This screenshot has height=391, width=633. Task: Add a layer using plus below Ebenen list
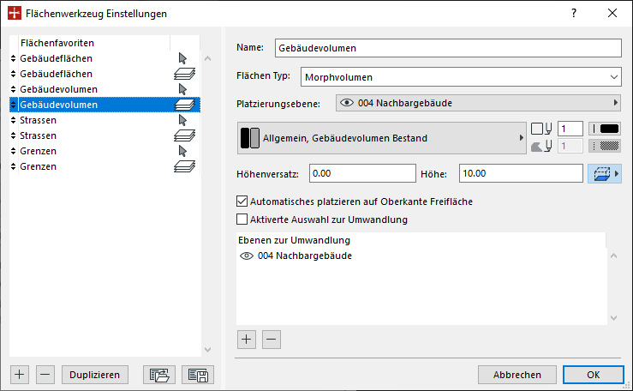[x=246, y=340]
